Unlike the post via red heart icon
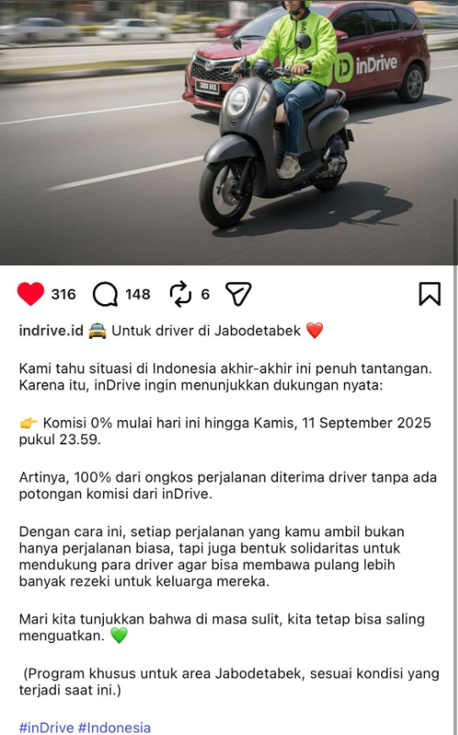 30,294
